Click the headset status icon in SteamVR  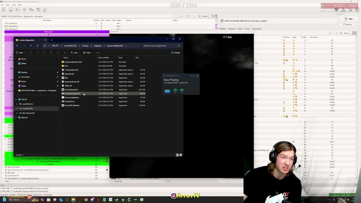(x=167, y=91)
